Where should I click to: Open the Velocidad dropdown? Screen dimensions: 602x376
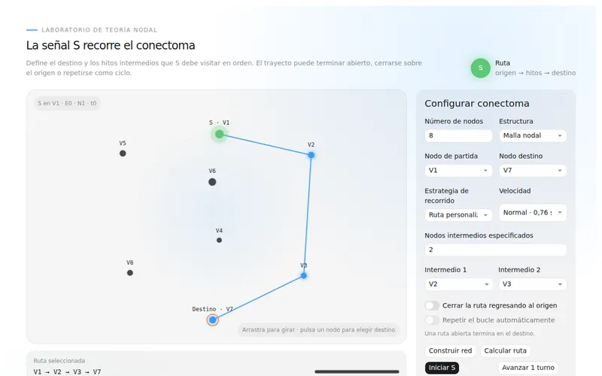[x=533, y=213]
